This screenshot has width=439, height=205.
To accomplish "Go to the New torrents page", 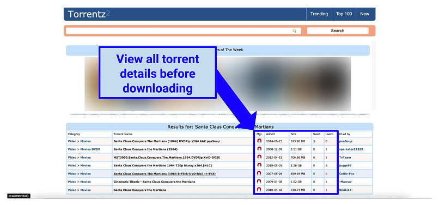I will point(364,14).
